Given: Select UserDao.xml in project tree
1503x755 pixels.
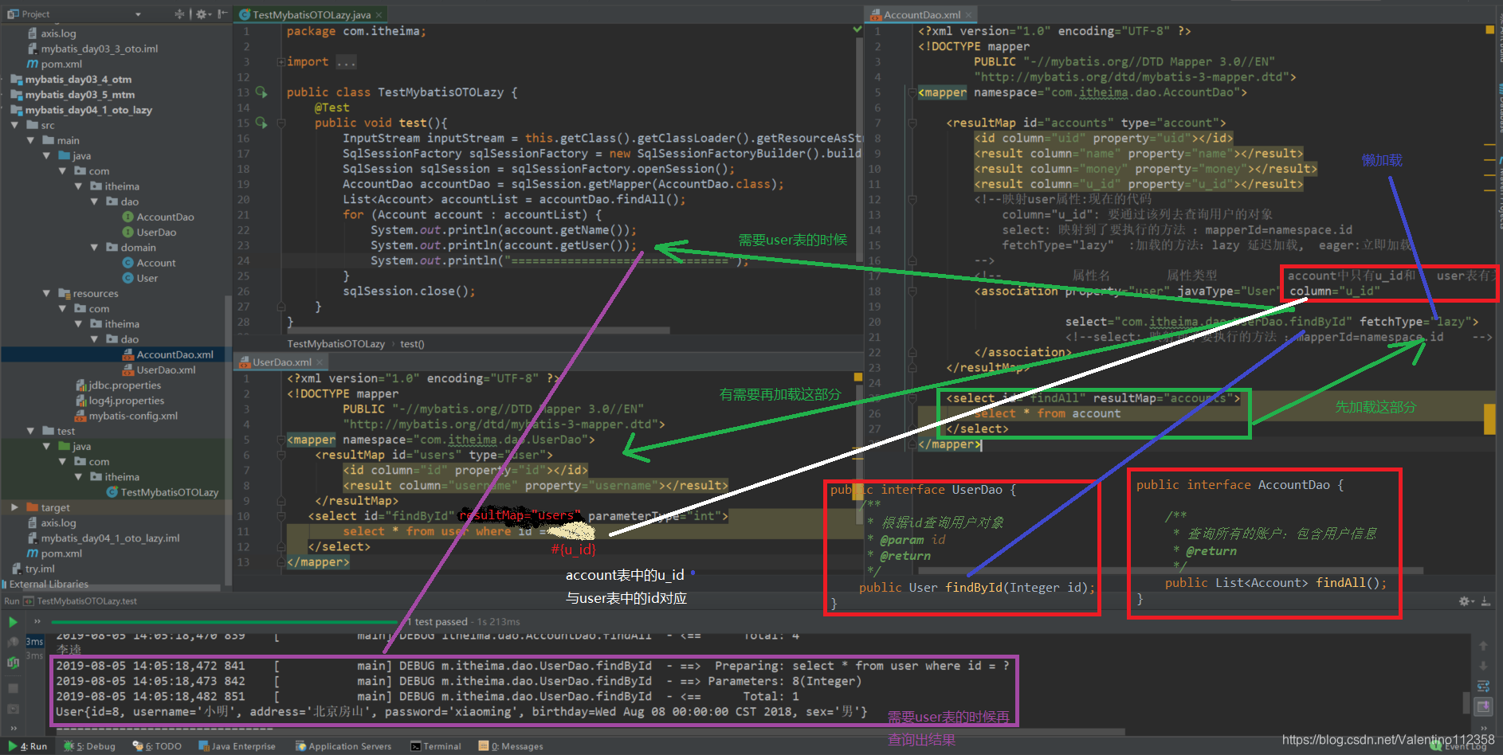Looking at the screenshot, I should (159, 370).
